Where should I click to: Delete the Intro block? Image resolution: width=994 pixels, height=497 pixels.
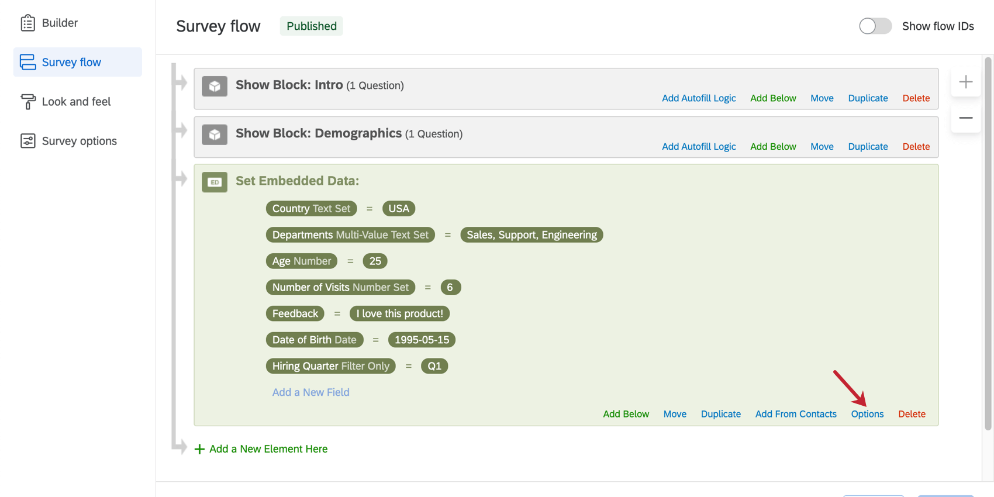pyautogui.click(x=916, y=98)
